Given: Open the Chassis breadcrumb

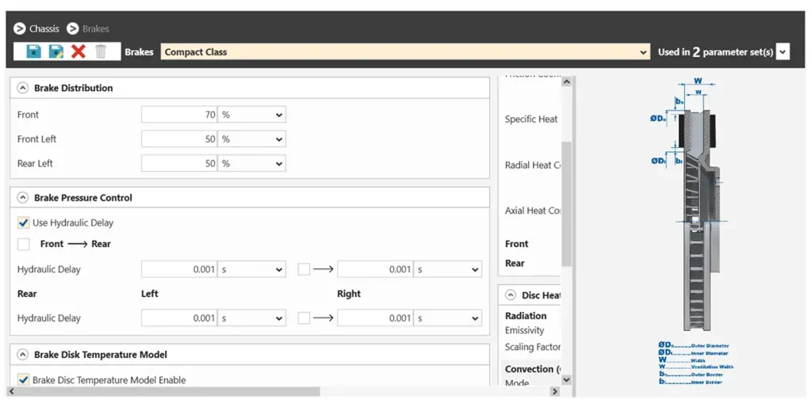Looking at the screenshot, I should [44, 29].
